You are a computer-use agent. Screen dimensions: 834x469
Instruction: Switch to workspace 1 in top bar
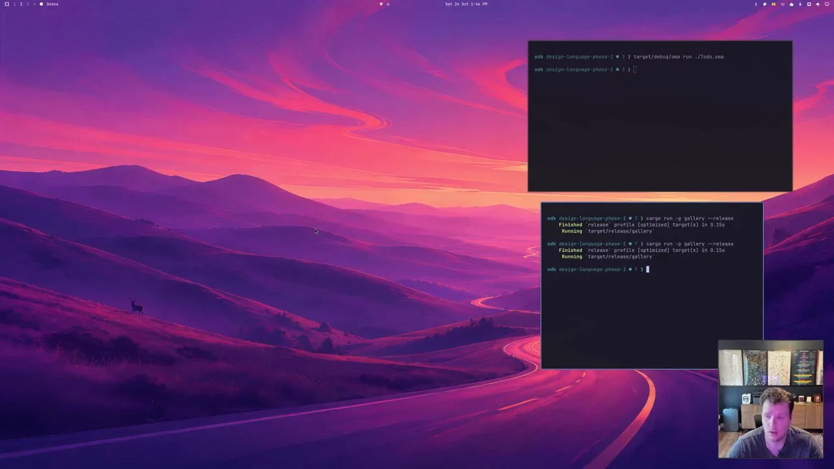click(x=14, y=4)
